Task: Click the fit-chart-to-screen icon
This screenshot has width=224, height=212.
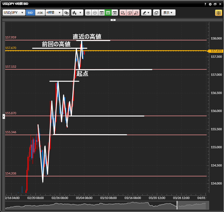Action: pyautogui.click(x=102, y=13)
